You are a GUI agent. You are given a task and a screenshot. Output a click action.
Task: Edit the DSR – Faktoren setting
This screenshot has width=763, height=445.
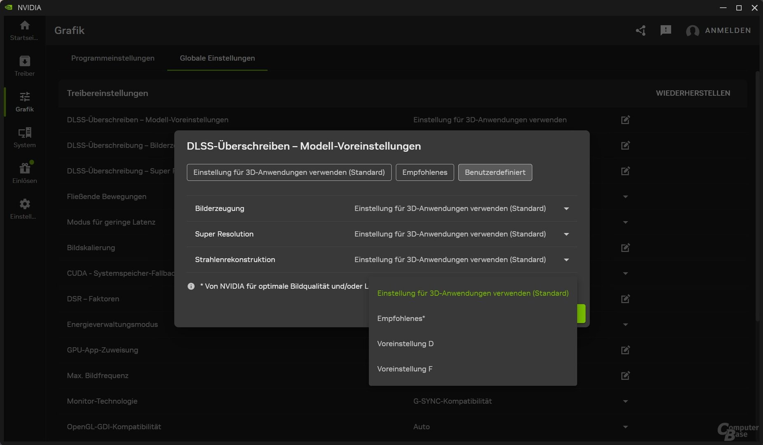point(625,299)
